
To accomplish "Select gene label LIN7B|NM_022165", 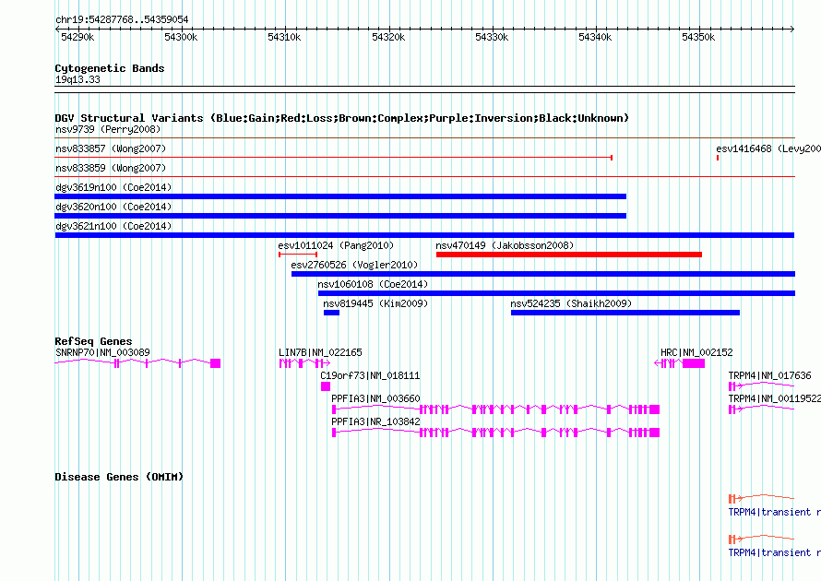I will click(320, 353).
